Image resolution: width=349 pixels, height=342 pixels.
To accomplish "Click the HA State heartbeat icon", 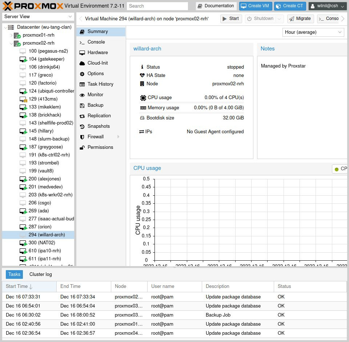I will point(142,75).
